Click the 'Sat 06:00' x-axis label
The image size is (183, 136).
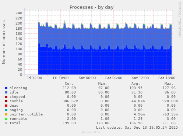pos(114,78)
